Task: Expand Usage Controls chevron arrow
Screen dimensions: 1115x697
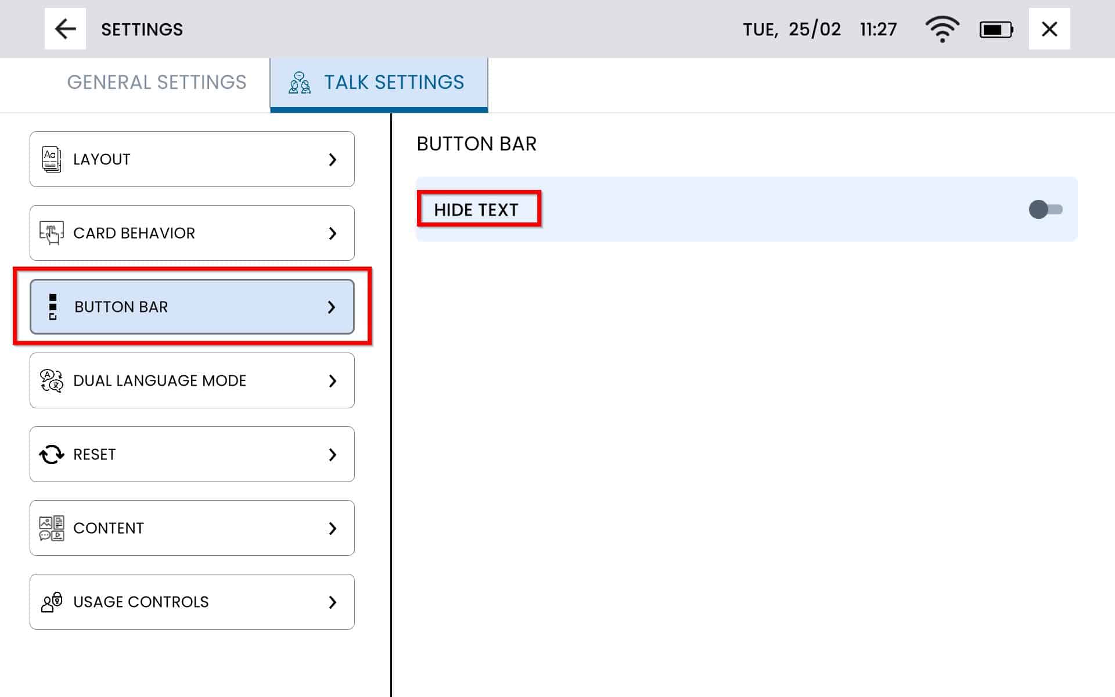Action: click(333, 602)
